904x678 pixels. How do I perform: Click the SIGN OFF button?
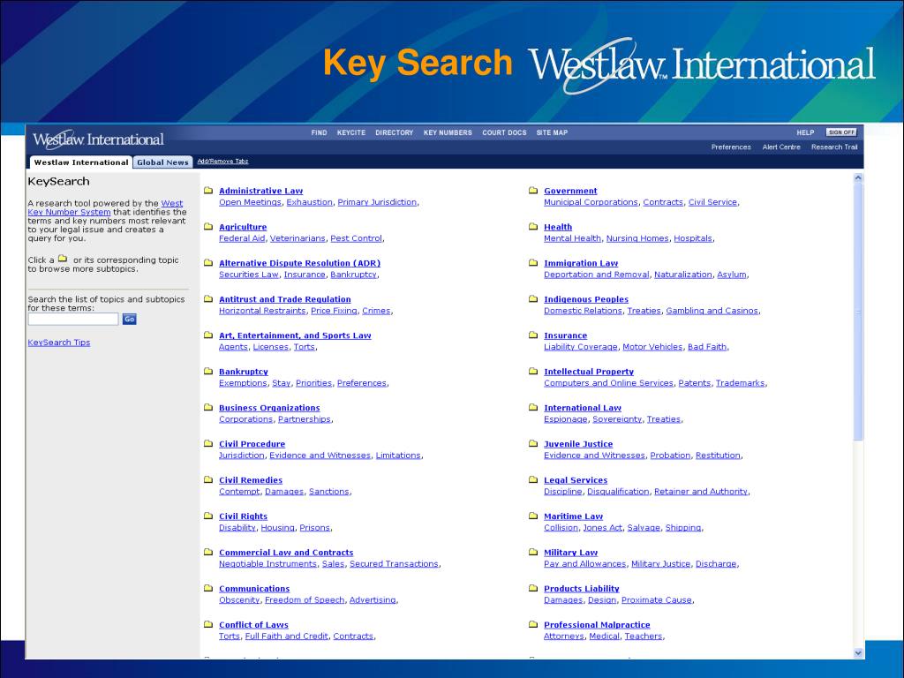coord(841,132)
